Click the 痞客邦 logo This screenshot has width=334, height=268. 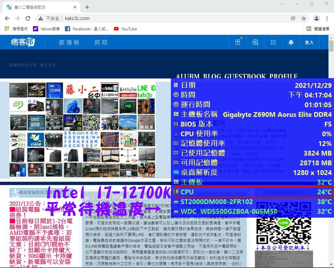pos(23,42)
